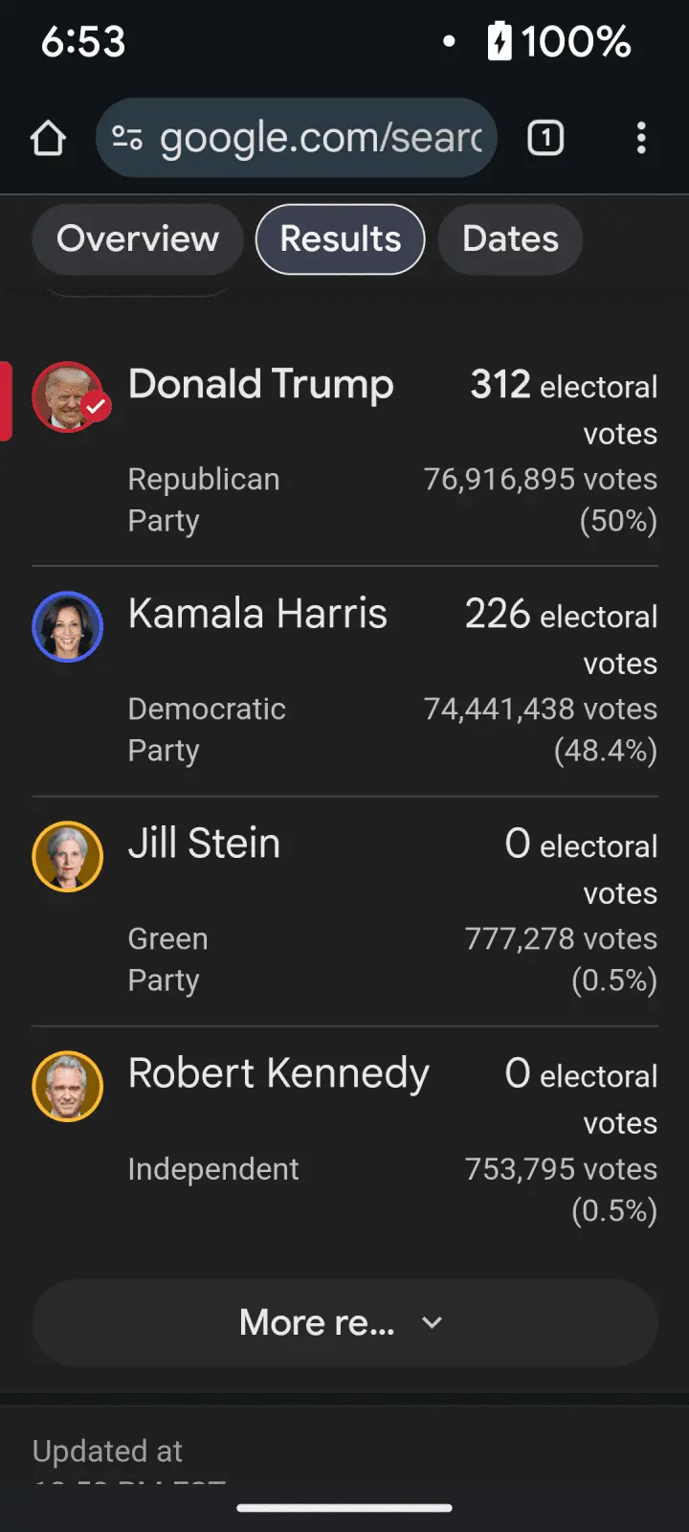This screenshot has height=1532, width=689.
Task: Tap the Democratic candidate's profile photo
Action: (67, 627)
